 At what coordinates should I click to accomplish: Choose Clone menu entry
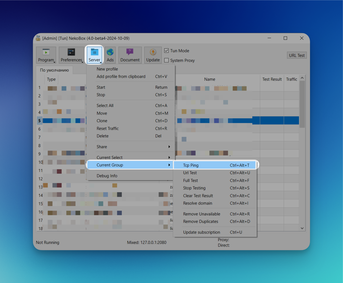[131, 121]
